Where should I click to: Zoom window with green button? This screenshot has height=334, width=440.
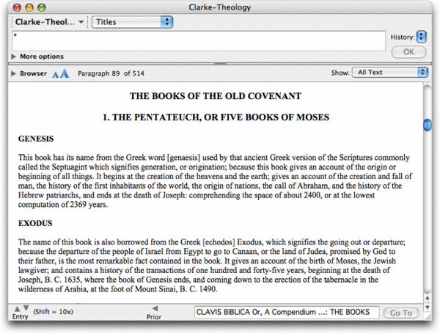coord(42,7)
